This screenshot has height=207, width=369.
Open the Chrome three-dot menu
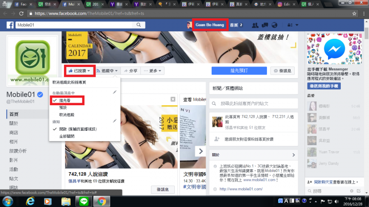click(x=364, y=14)
